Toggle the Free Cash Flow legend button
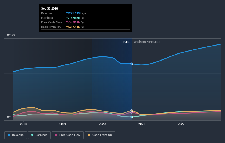This screenshot has height=143, width=225. click(x=68, y=135)
